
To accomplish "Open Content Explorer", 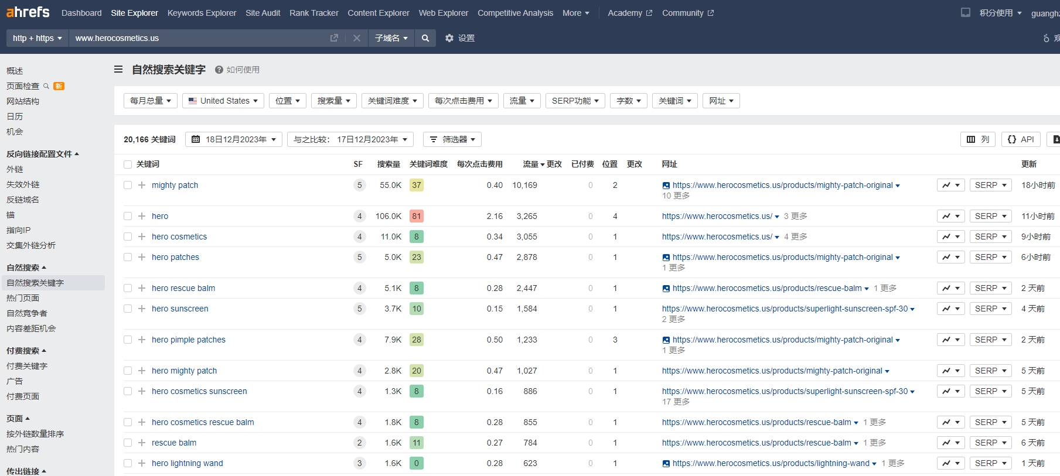I will 379,13.
